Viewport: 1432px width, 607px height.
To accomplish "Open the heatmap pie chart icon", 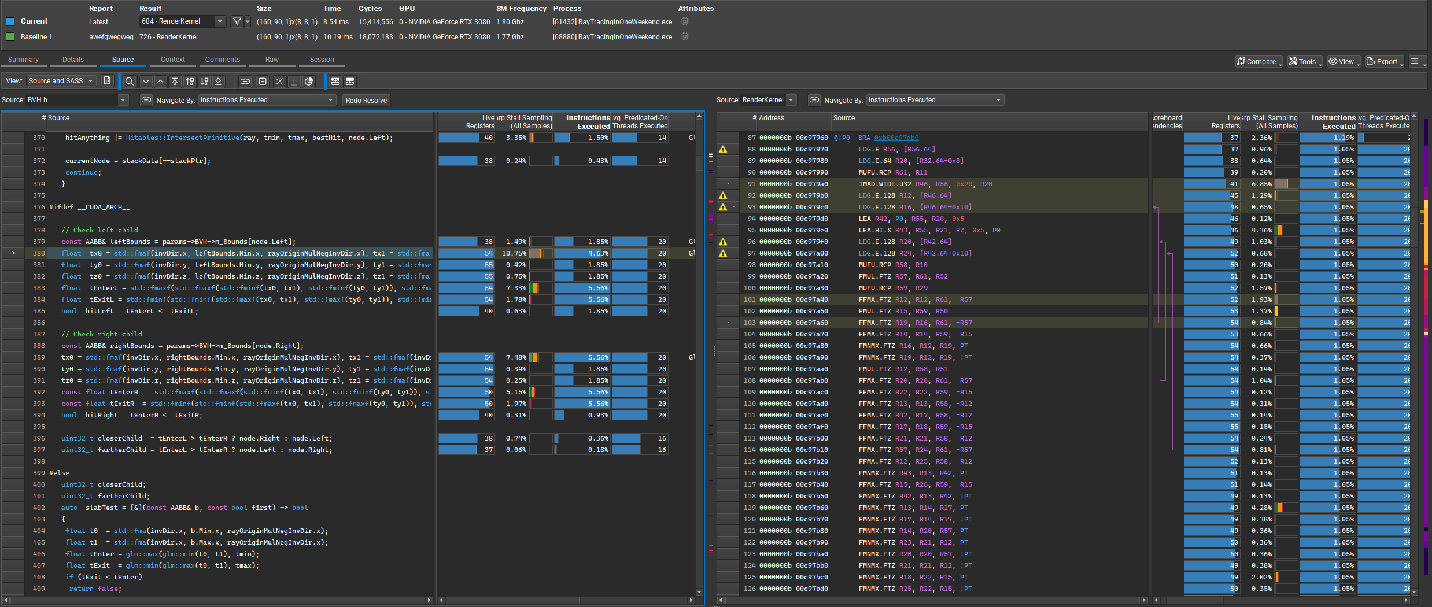I will 309,82.
